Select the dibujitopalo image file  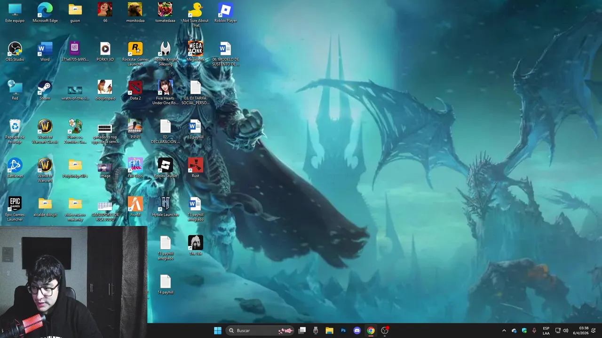click(105, 90)
